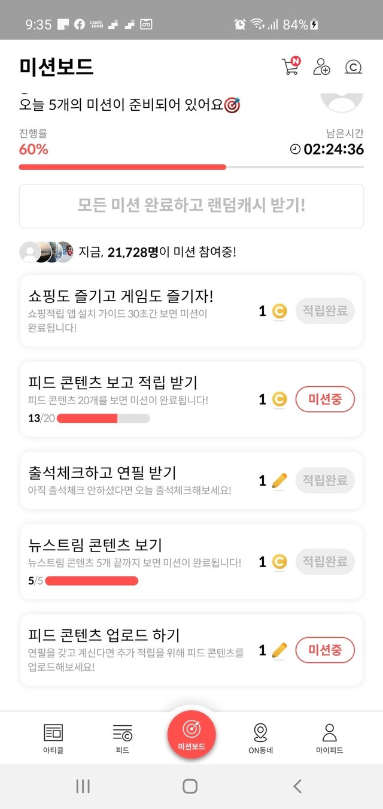Tap 미션중 button for 피드 콘텐츠 보고 적립 받기
Image resolution: width=383 pixels, height=809 pixels.
pyautogui.click(x=325, y=399)
